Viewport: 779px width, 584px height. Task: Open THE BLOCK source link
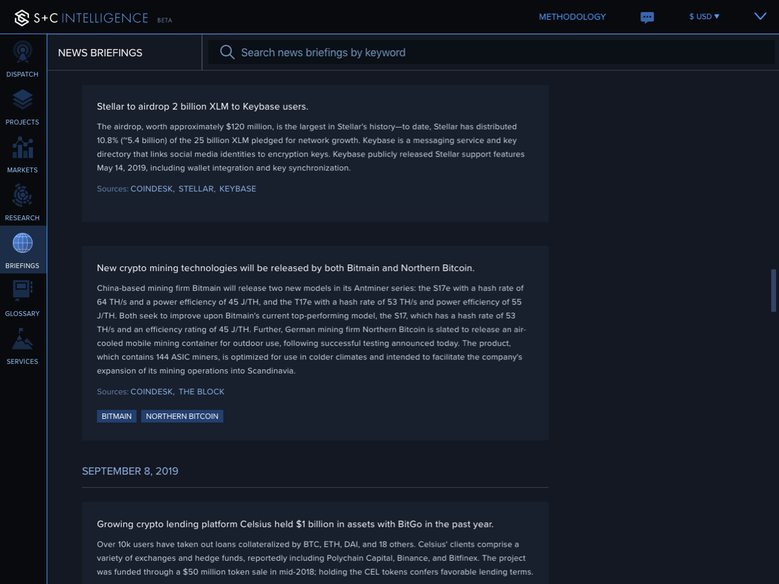pos(202,391)
